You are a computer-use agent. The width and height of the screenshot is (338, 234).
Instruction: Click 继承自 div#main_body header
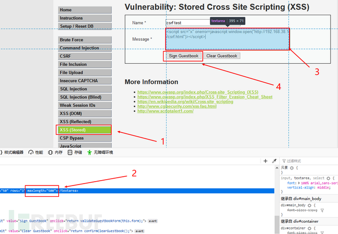coord(309,199)
